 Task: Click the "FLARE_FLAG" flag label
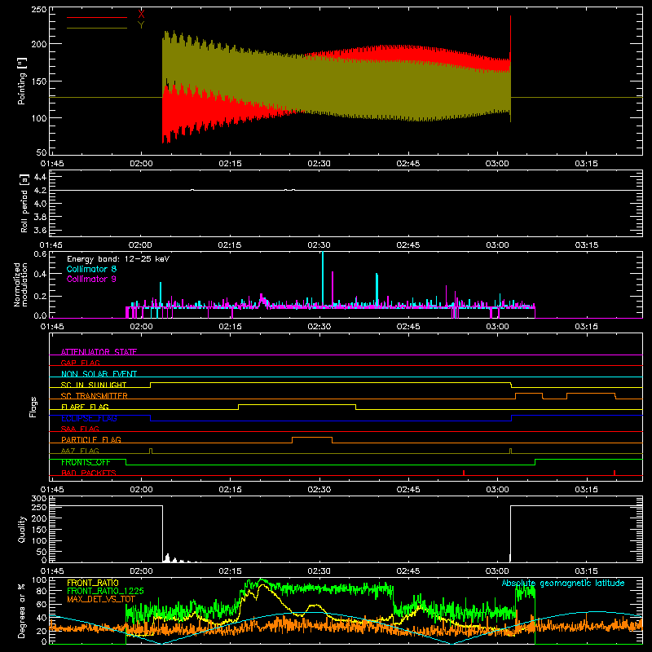(85, 407)
